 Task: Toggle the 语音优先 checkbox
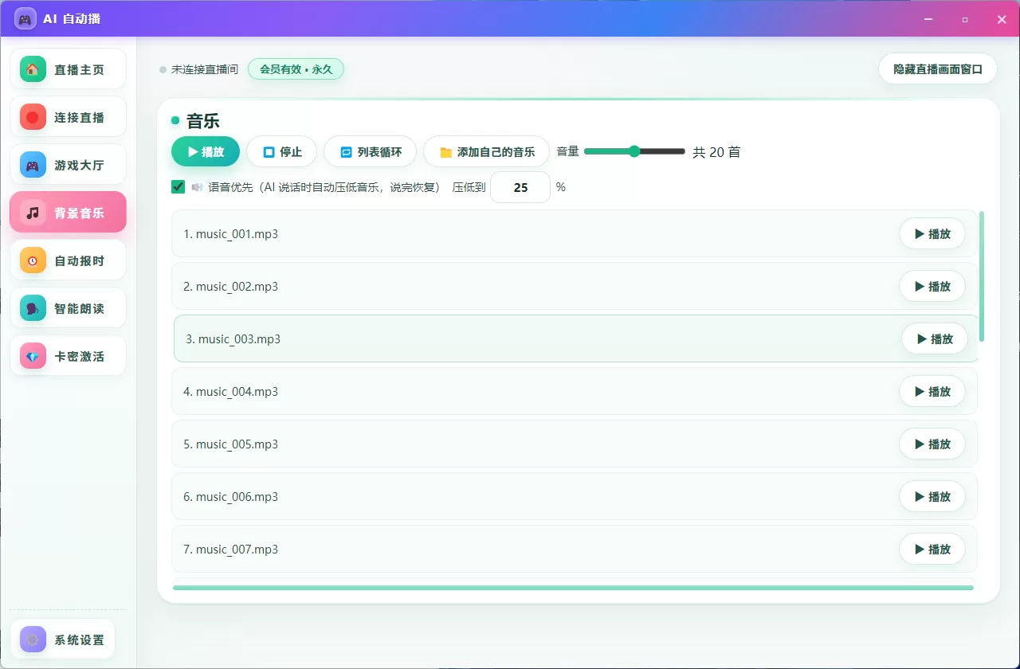pos(178,187)
